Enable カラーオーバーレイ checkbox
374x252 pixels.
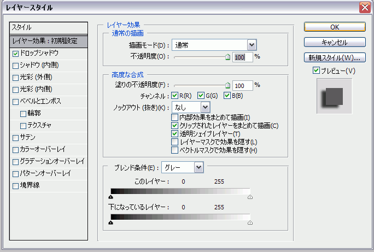pos(15,150)
